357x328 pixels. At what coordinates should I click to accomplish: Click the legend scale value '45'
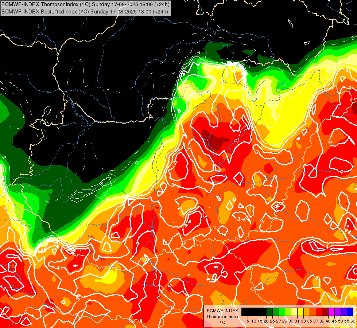[x=335, y=321]
